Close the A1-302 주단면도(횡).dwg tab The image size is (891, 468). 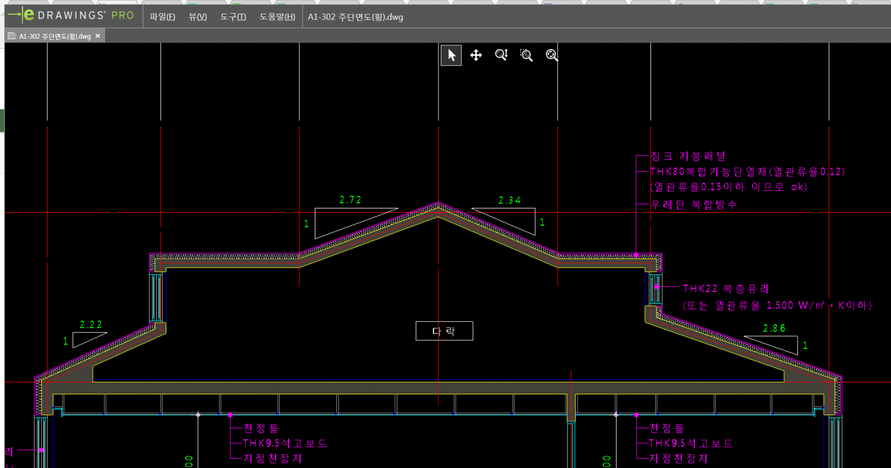click(x=98, y=36)
